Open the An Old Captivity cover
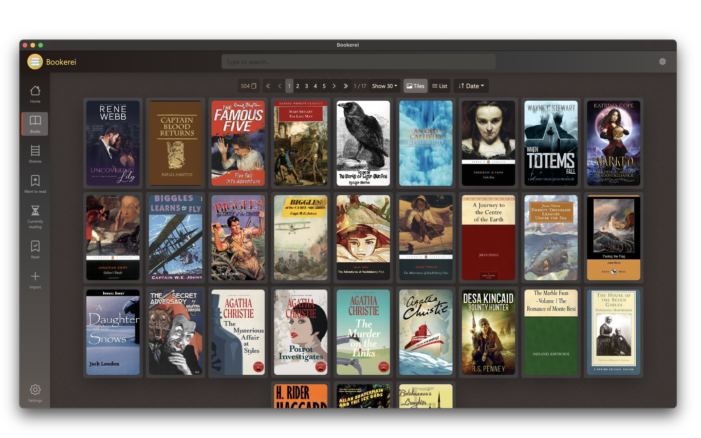Screen dimensions: 701x438 425,143
